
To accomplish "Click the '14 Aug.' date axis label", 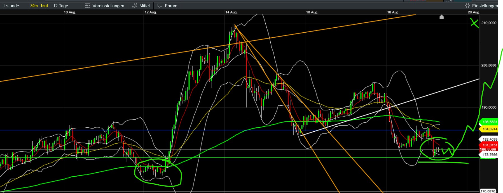I will [231, 12].
